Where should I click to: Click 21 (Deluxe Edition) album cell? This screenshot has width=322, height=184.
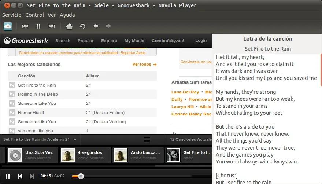(106, 113)
